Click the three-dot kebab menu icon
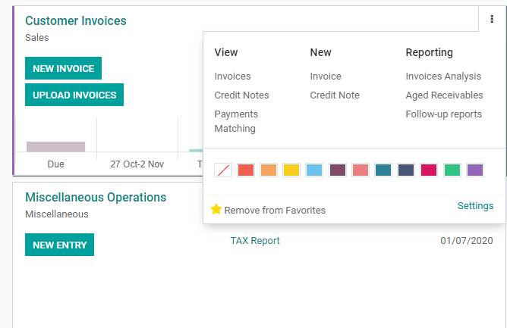This screenshot has height=328, width=507. [x=492, y=19]
